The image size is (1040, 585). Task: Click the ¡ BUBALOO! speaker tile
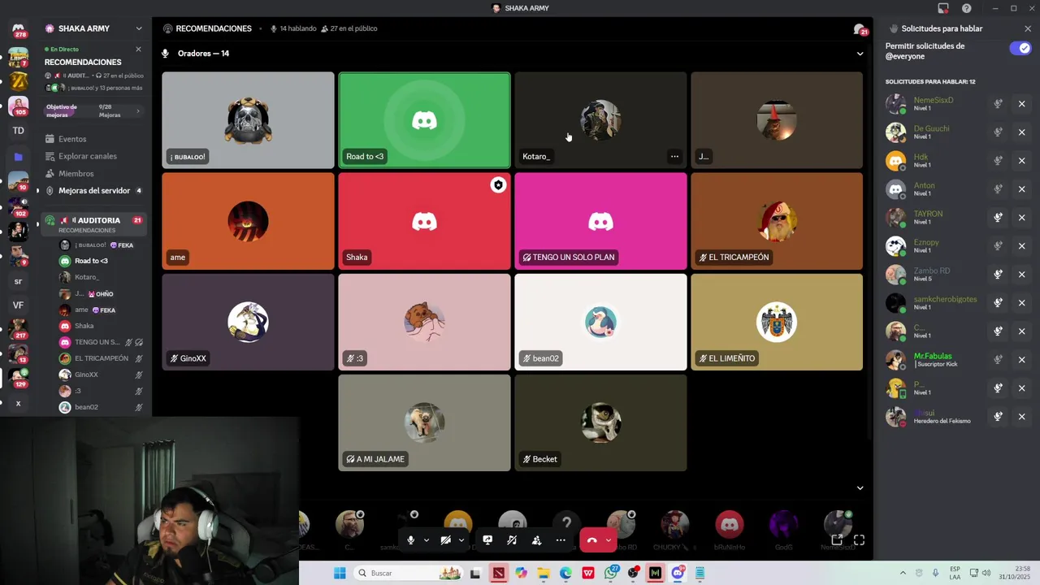(248, 120)
